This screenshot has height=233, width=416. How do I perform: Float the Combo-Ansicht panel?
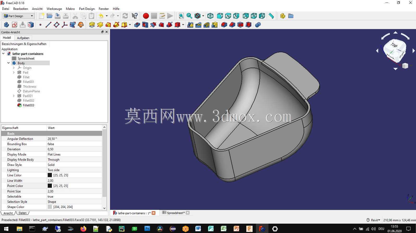[102, 32]
